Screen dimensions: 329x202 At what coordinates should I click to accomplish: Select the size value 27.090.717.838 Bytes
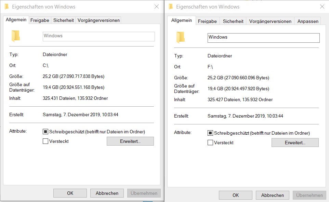[82, 76]
